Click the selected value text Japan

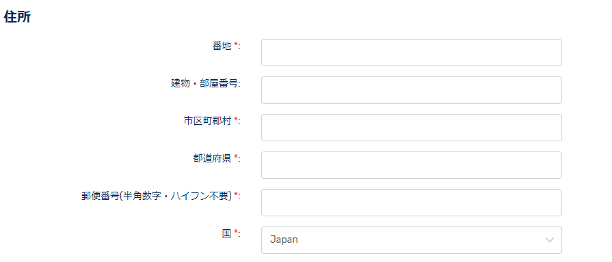[284, 239]
